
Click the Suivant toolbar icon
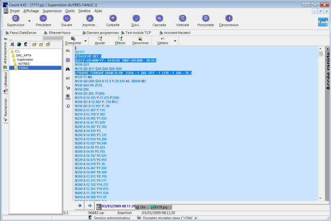[x=67, y=18]
